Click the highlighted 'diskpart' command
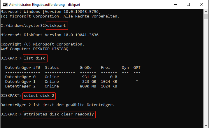Viewport: 209px width, 128px height. pos(57,26)
